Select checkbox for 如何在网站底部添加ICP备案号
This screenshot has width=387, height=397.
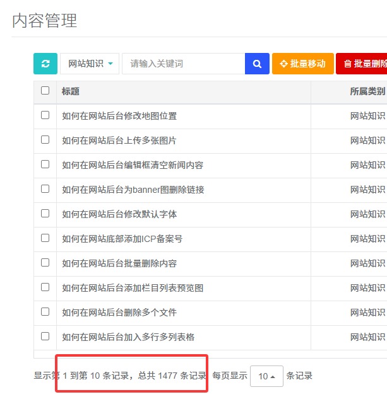click(x=45, y=238)
